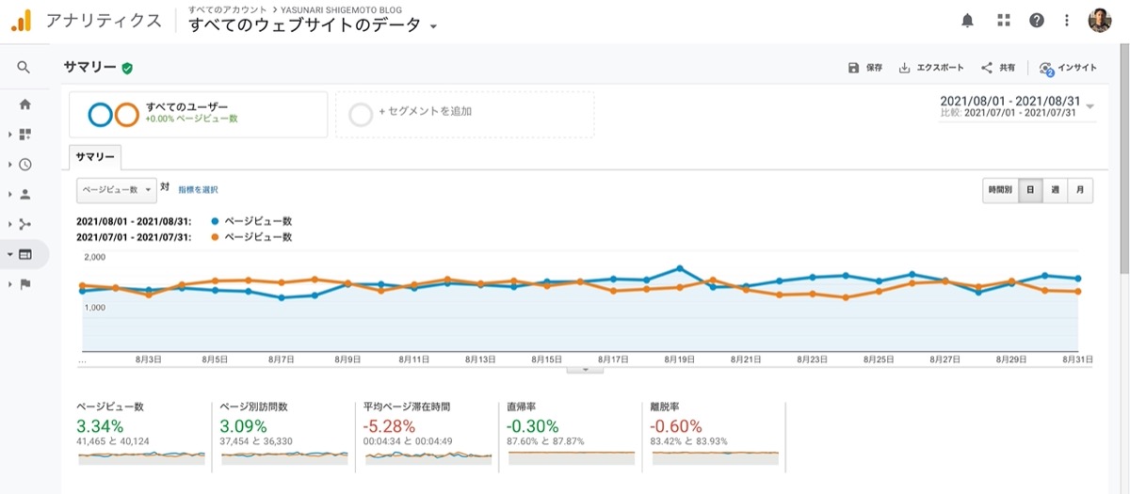Go to Home in the sidebar
The image size is (1130, 494).
click(x=25, y=104)
